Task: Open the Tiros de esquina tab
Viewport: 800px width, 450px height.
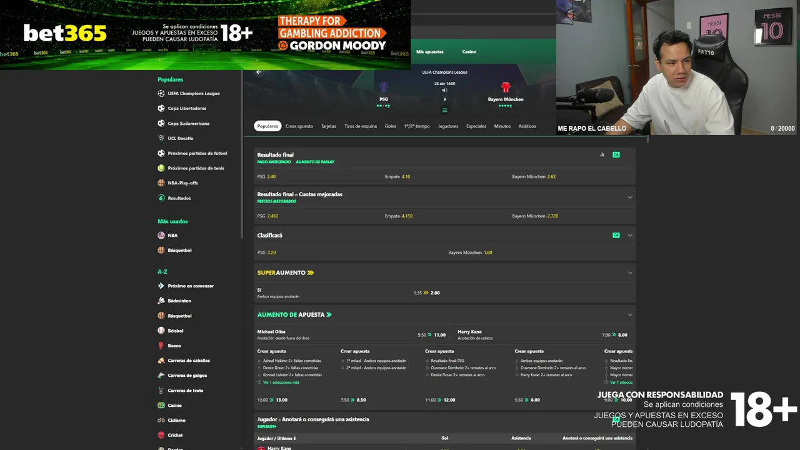Action: 361,126
